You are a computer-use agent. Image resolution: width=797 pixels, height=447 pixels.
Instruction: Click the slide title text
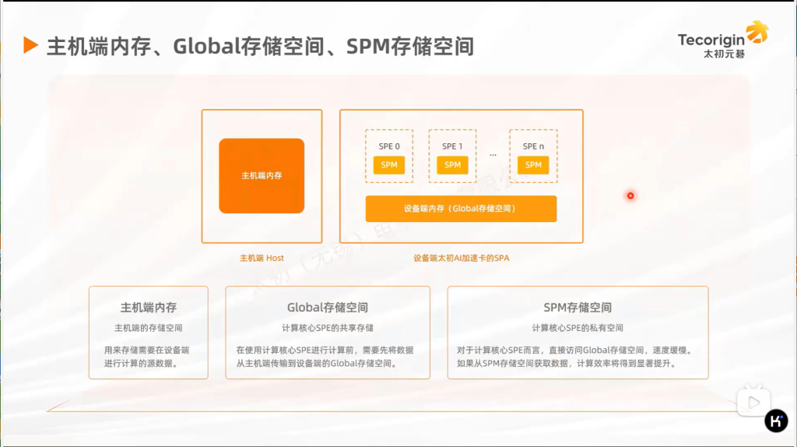(260, 46)
